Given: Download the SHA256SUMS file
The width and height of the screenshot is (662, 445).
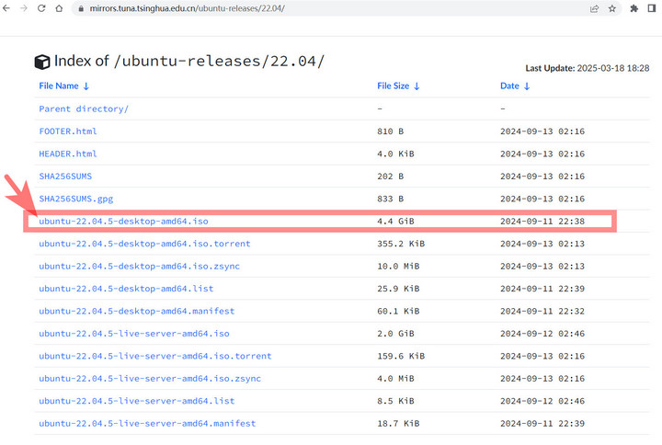Looking at the screenshot, I should [x=65, y=176].
